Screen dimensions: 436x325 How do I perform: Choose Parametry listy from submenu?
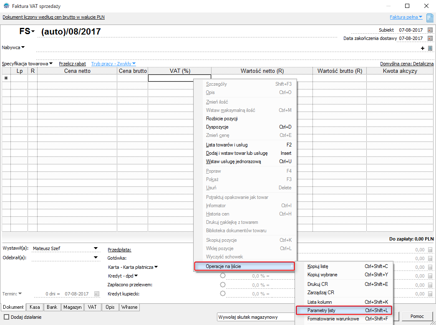coord(344,310)
